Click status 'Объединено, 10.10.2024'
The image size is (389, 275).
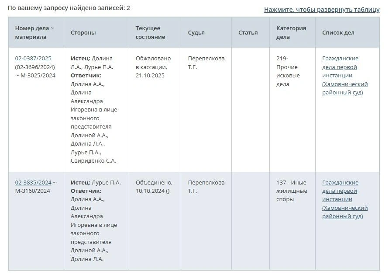(154, 187)
